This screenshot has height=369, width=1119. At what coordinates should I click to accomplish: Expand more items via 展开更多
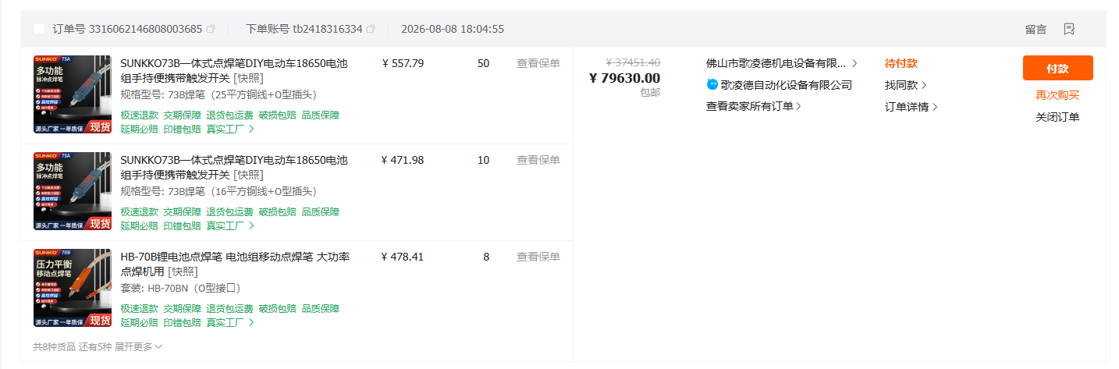tap(139, 346)
